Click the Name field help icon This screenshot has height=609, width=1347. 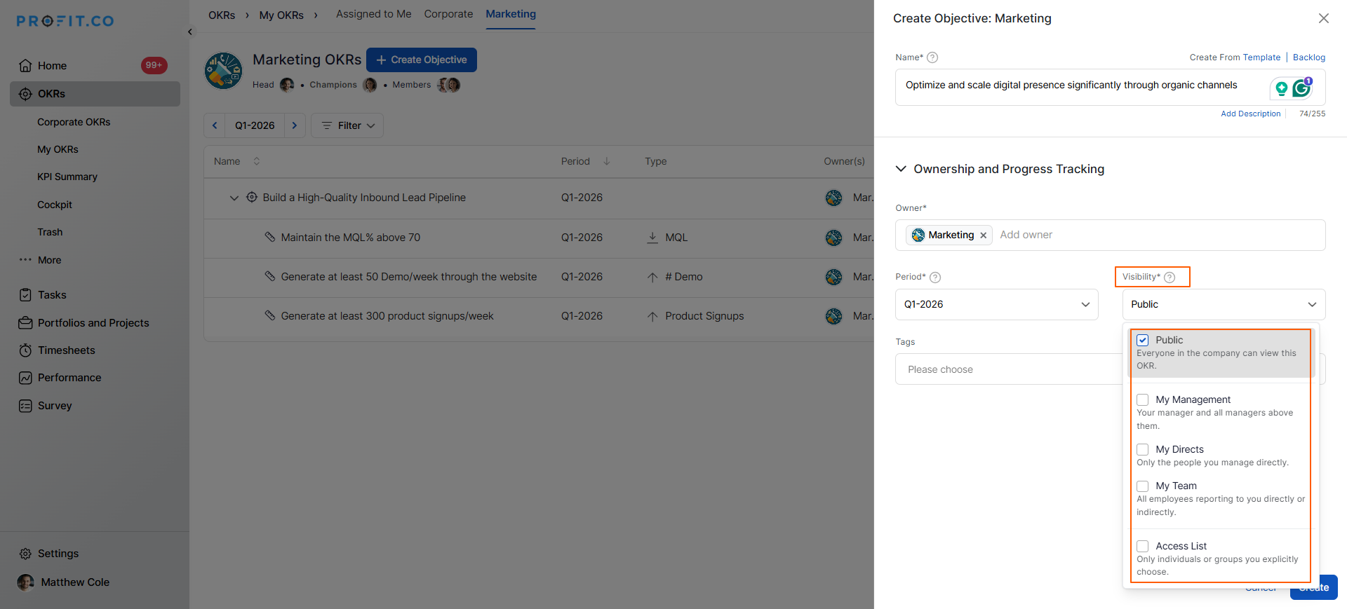click(x=932, y=57)
